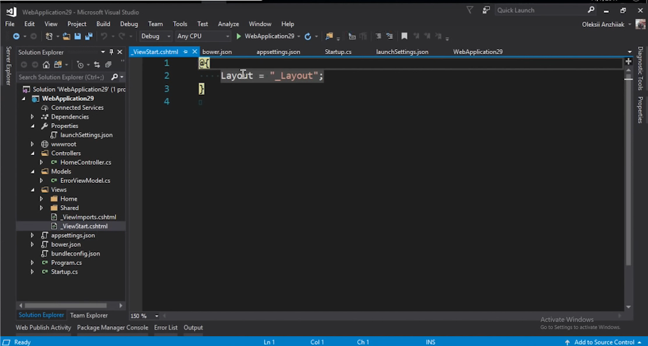Image resolution: width=648 pixels, height=346 pixels.
Task: Expand the Dependencies tree node
Action: (32, 117)
